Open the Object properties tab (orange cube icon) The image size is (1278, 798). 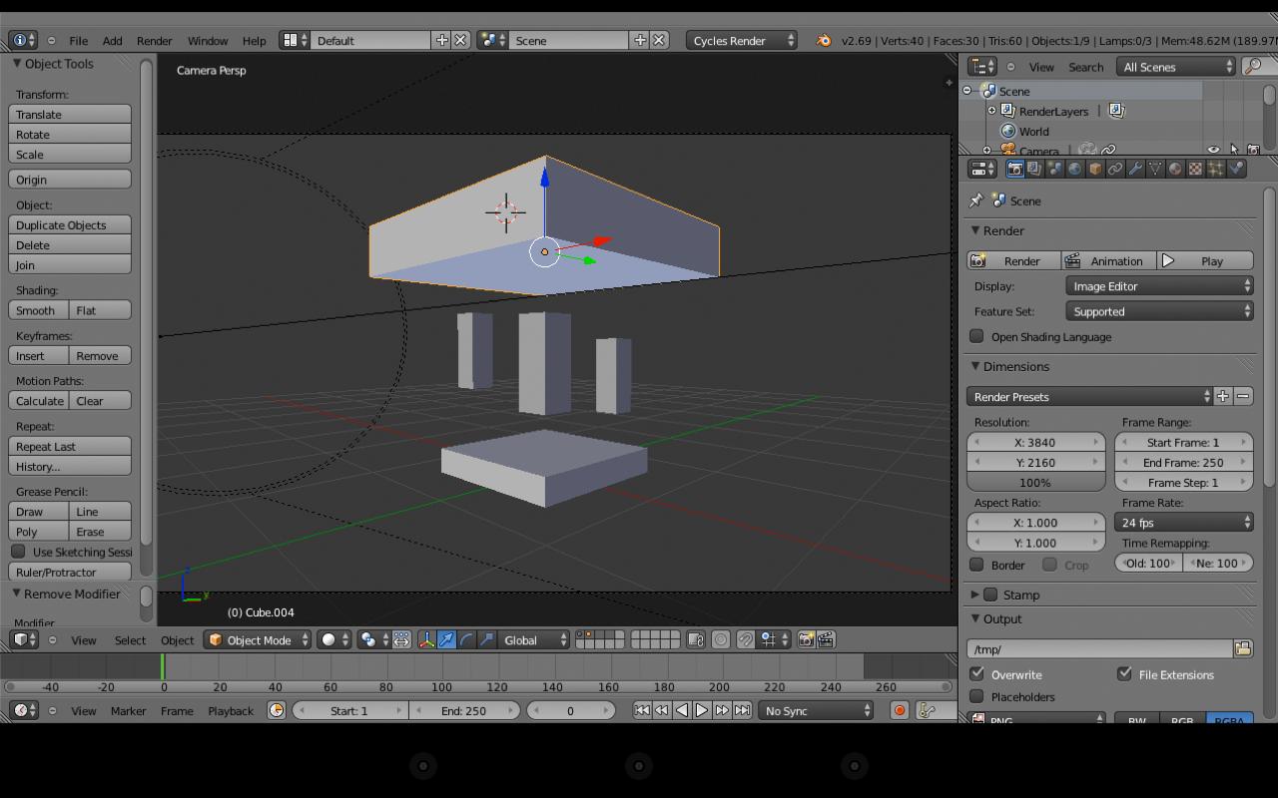1095,169
